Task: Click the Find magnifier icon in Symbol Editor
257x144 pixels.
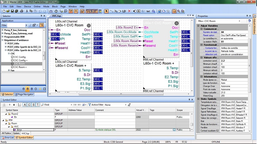Action: pyautogui.click(x=43, y=105)
